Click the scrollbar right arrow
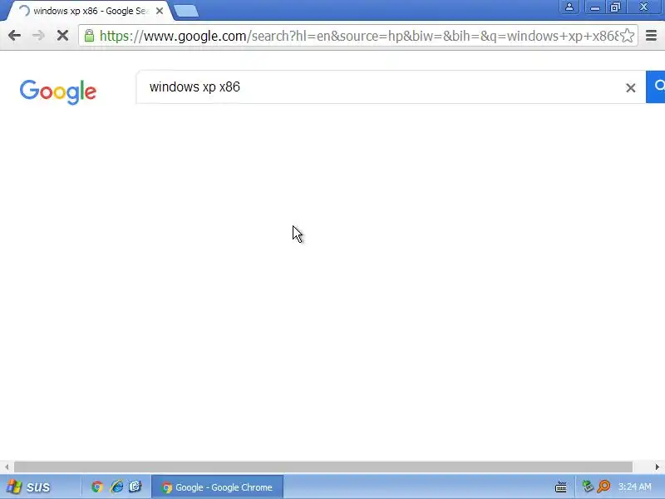Screen dimensions: 665x499 tap(657, 467)
